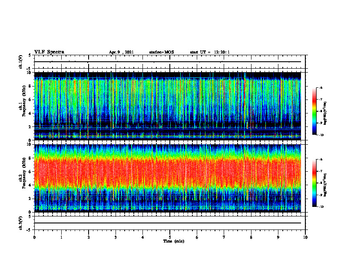Click the "6" kHz tick of ch.2 spectrogram

[x=30, y=172]
